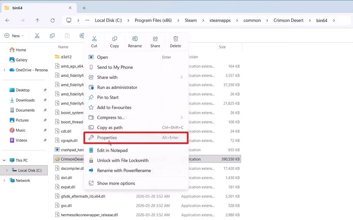This screenshot has width=353, height=220.
Task: Close the bin64 tab
Action: pyautogui.click(x=70, y=8)
